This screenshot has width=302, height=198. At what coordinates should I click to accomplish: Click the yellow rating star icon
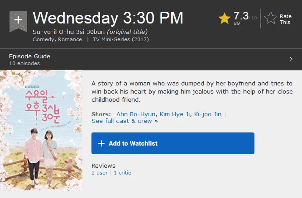coord(225,19)
